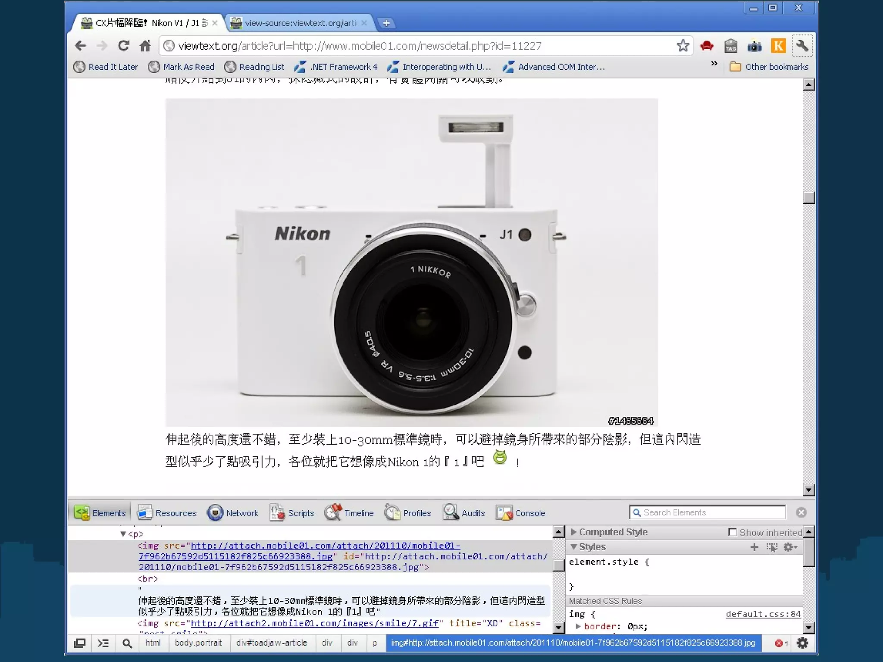Undock the DevTools window icon
The width and height of the screenshot is (883, 662).
pos(79,643)
